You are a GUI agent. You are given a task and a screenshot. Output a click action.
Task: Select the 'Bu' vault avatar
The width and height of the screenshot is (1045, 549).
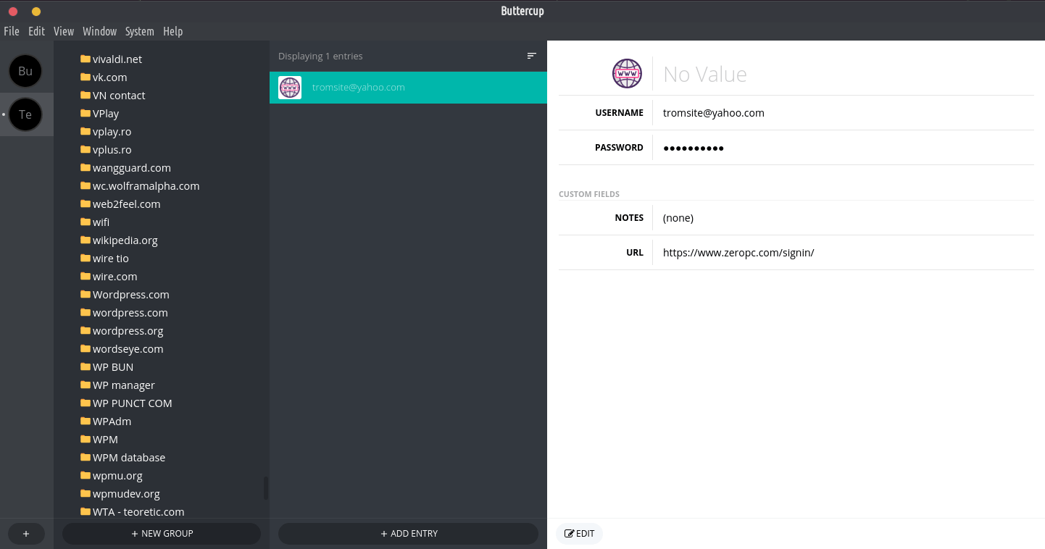(25, 71)
